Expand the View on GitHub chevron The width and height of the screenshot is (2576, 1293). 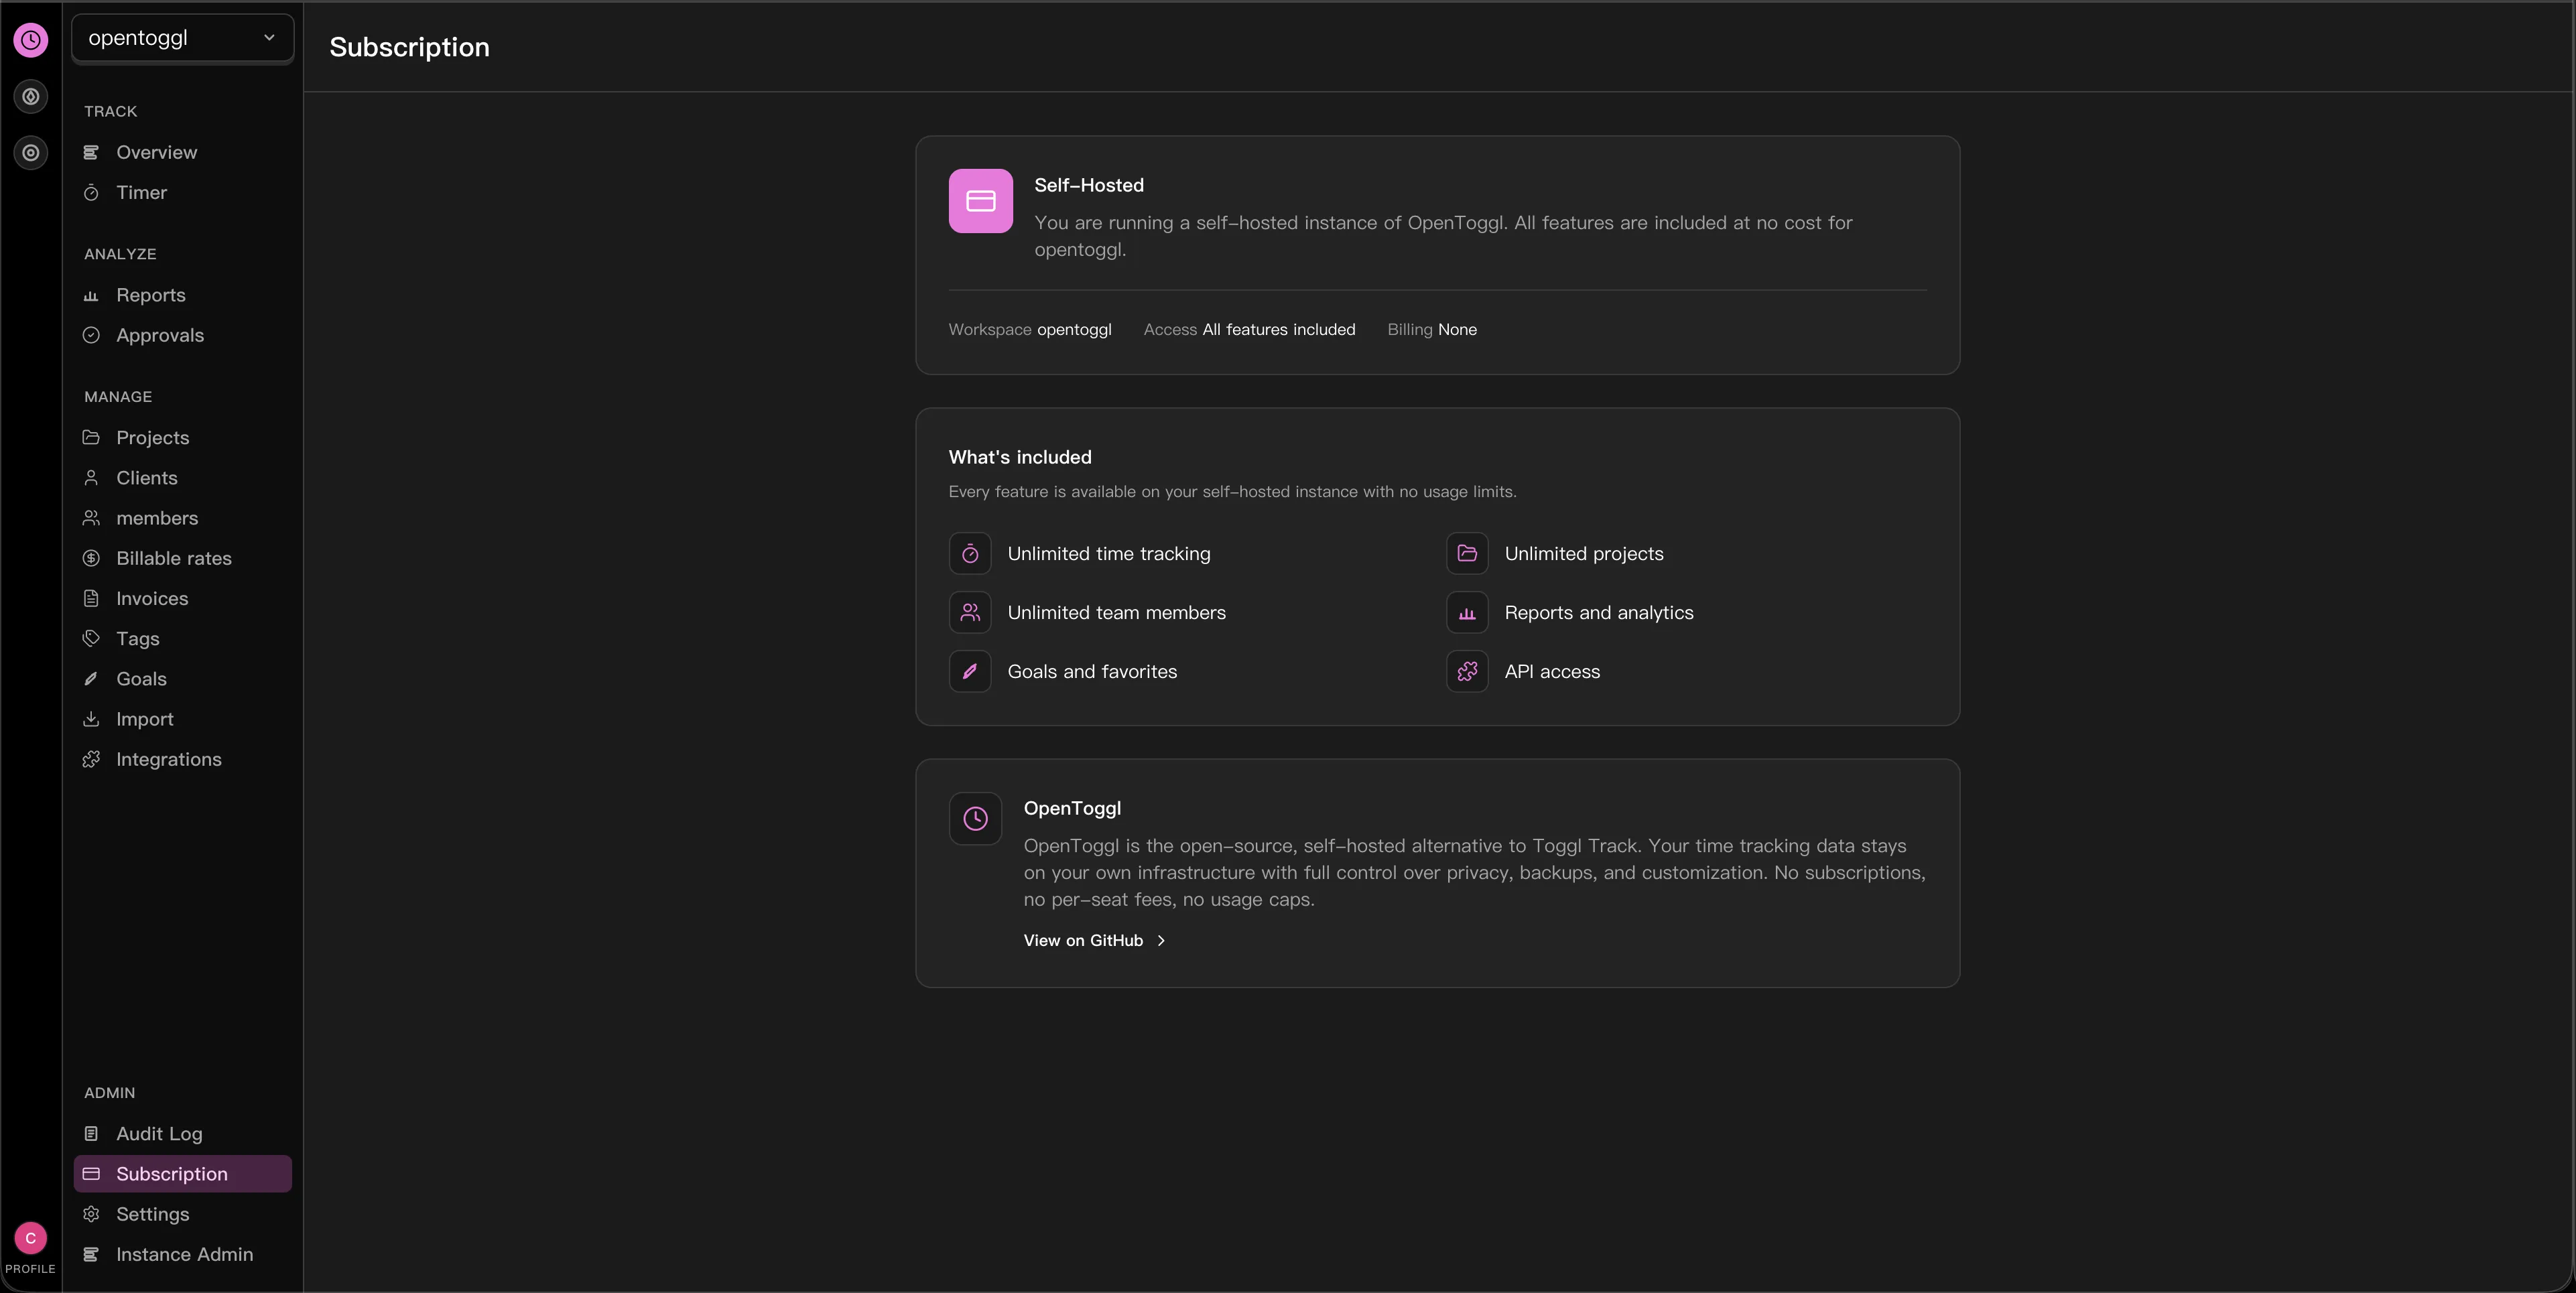pyautogui.click(x=1161, y=940)
